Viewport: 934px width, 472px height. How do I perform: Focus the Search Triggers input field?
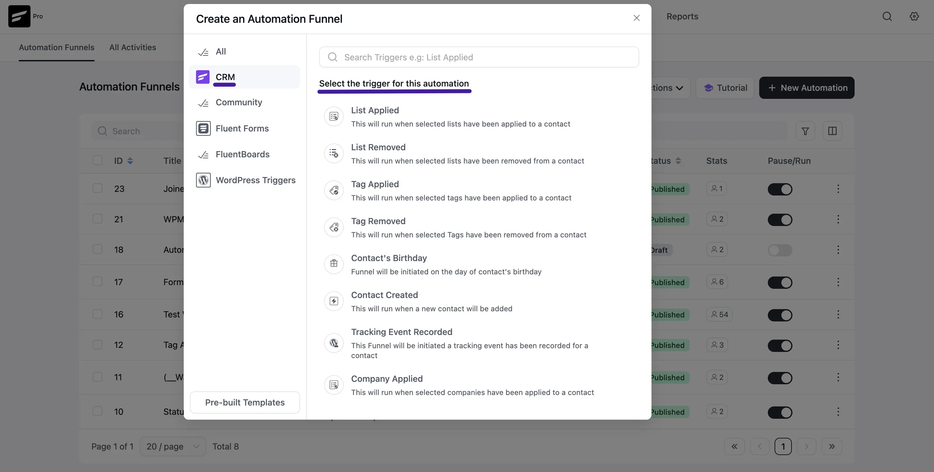click(479, 57)
